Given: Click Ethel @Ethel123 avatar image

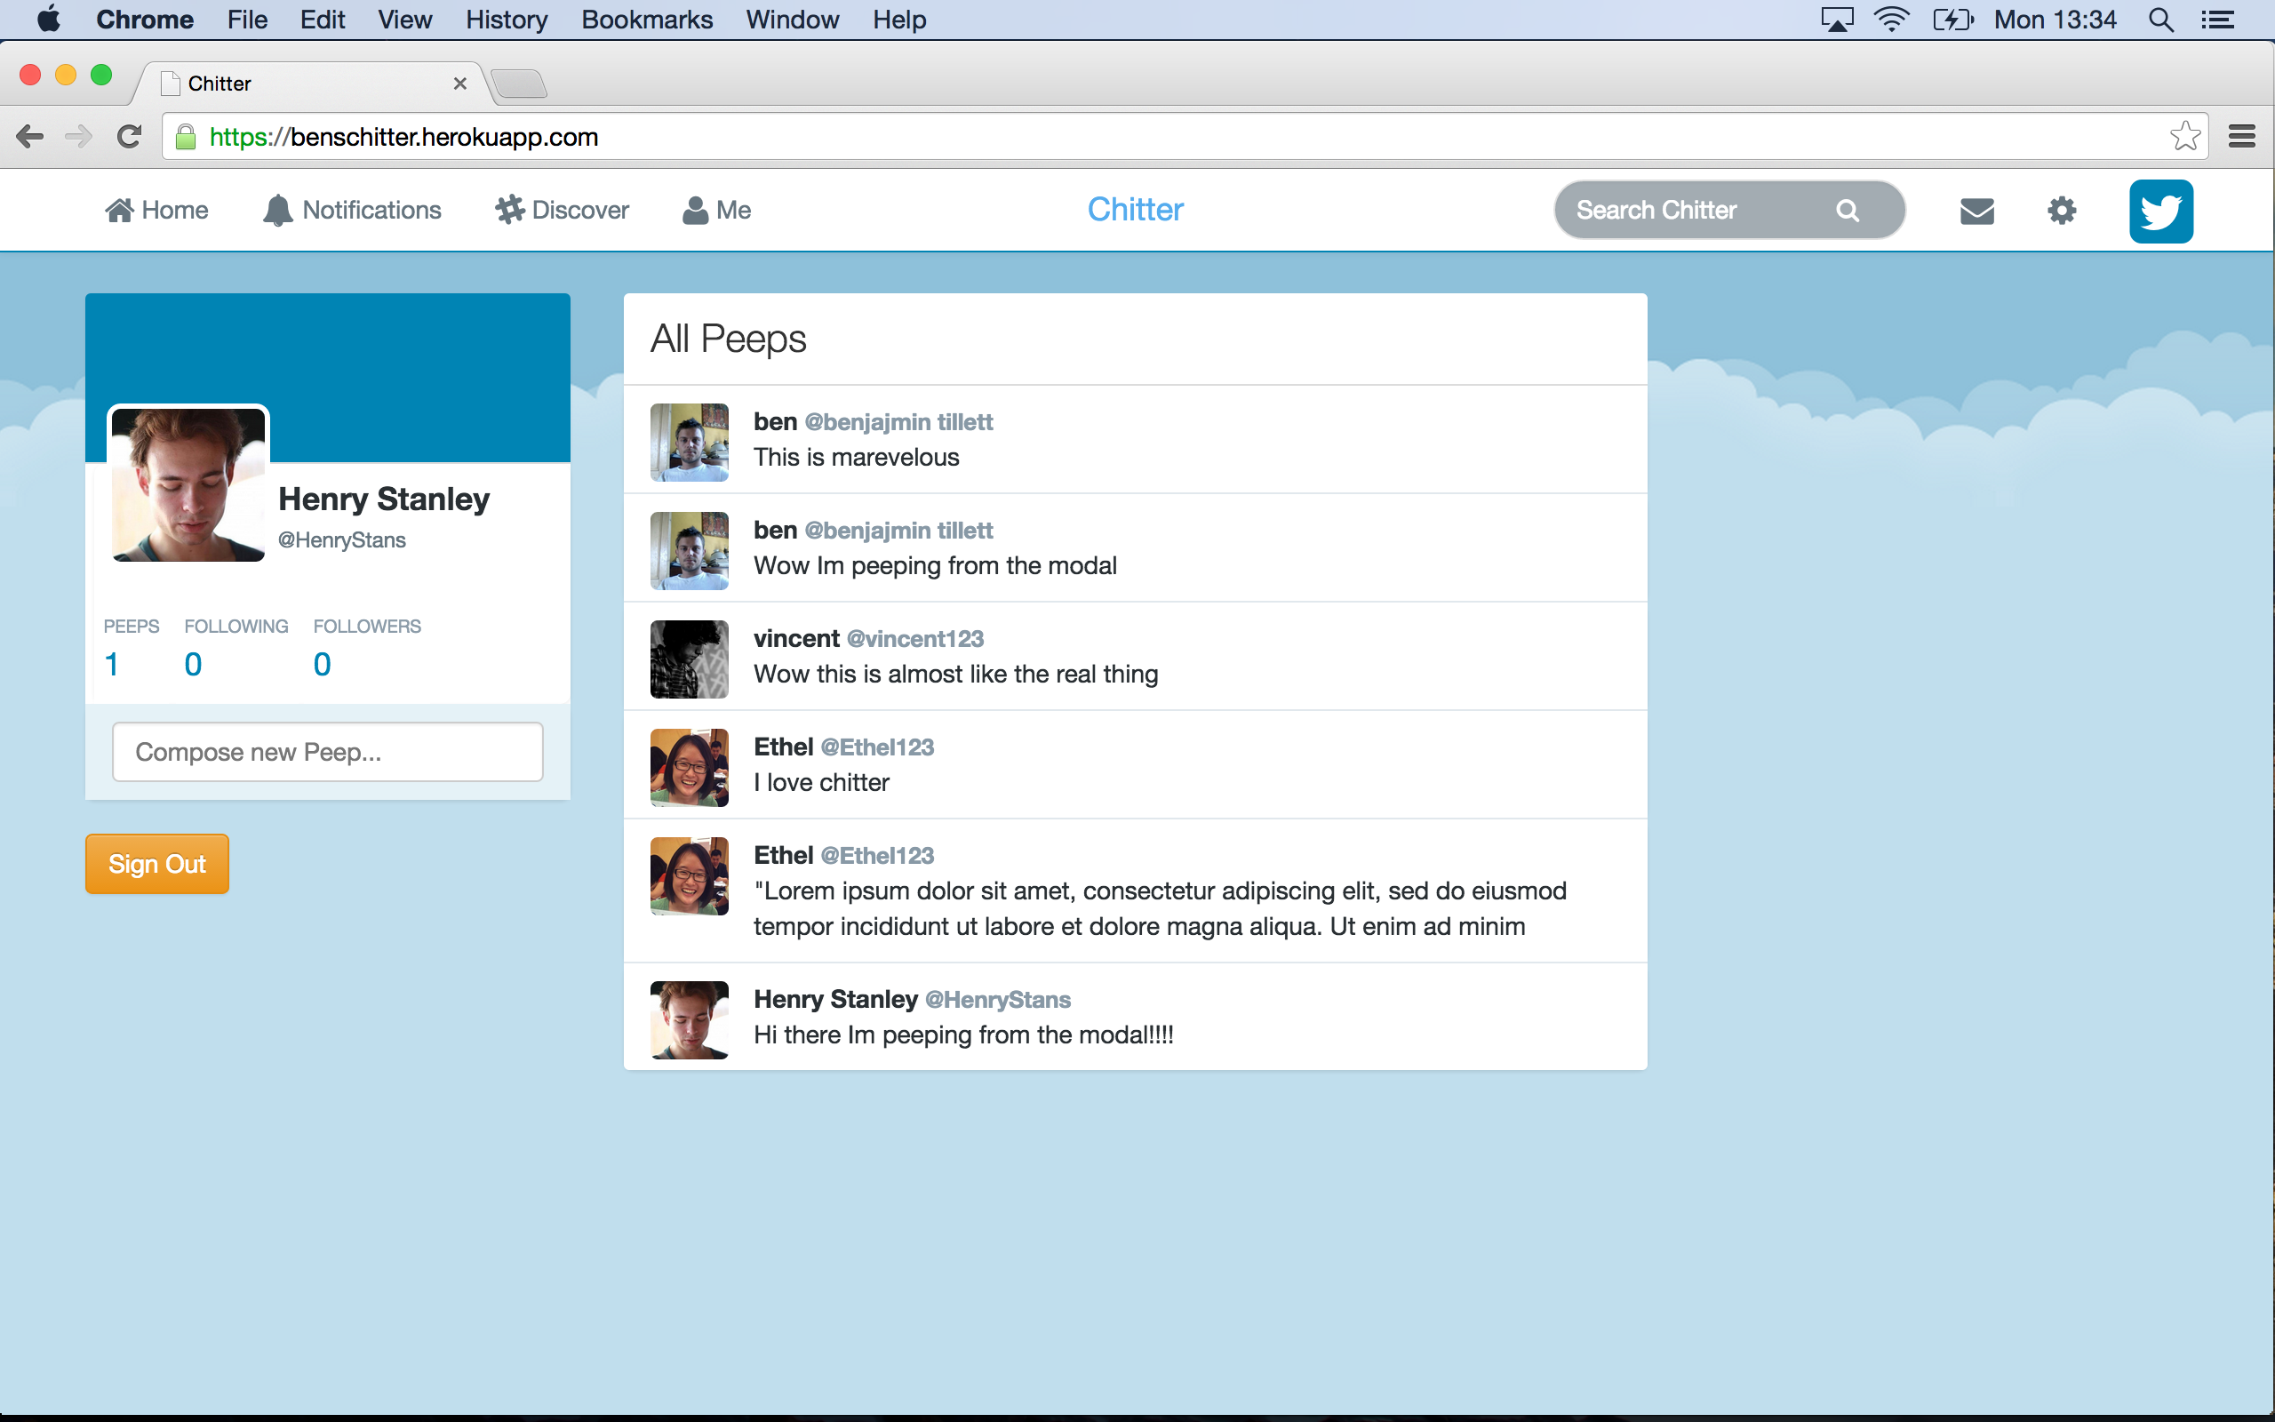Looking at the screenshot, I should (690, 767).
